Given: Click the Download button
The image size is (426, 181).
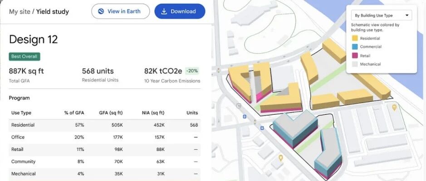Looking at the screenshot, I should point(180,11).
